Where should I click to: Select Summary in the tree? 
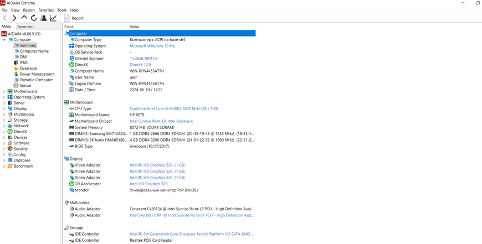[28, 45]
